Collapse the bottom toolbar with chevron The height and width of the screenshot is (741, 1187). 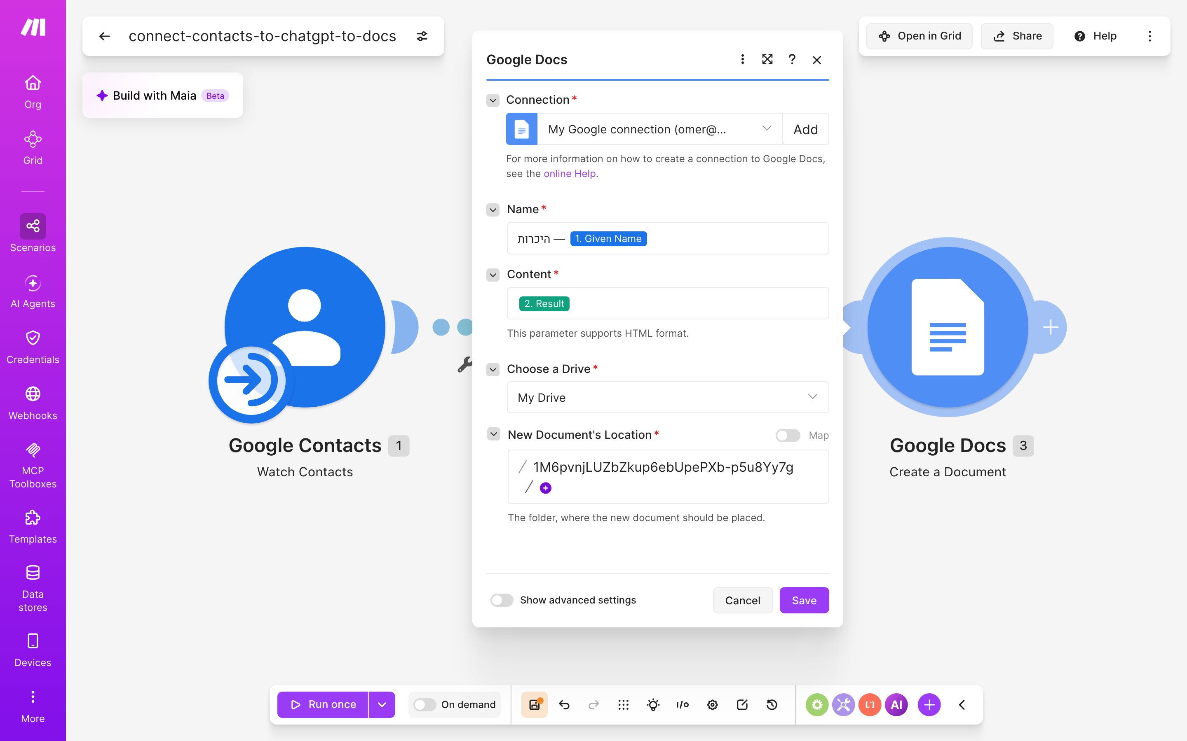962,705
